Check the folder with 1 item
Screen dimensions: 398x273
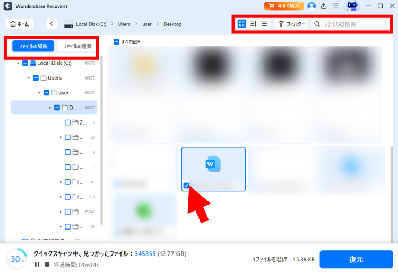(67, 168)
